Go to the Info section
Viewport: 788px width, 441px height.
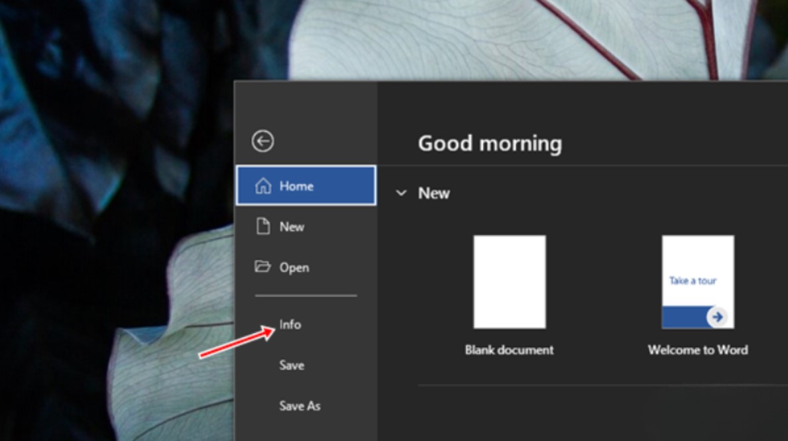pos(292,324)
